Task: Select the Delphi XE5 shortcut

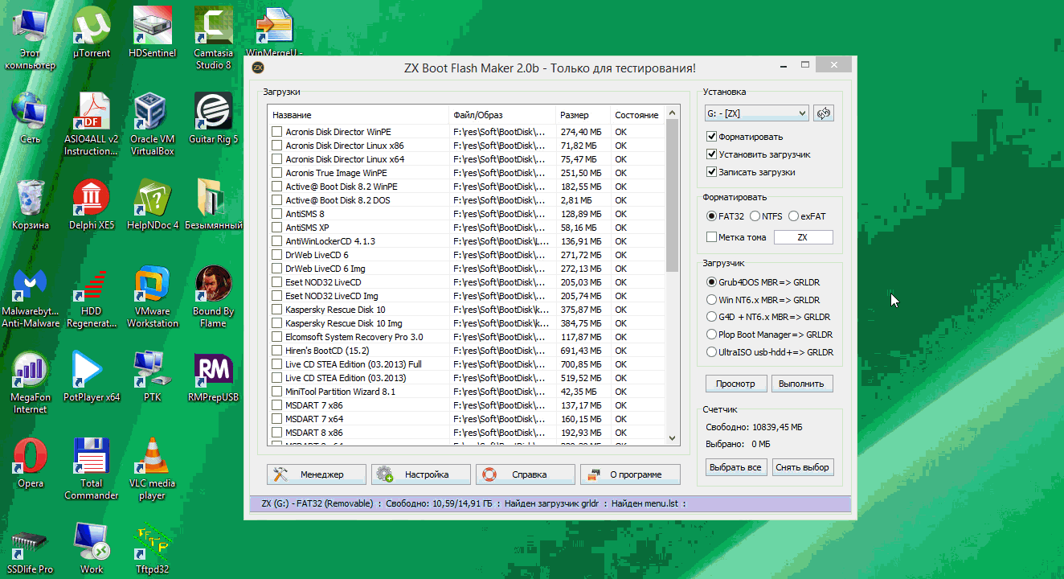Action: tap(92, 204)
